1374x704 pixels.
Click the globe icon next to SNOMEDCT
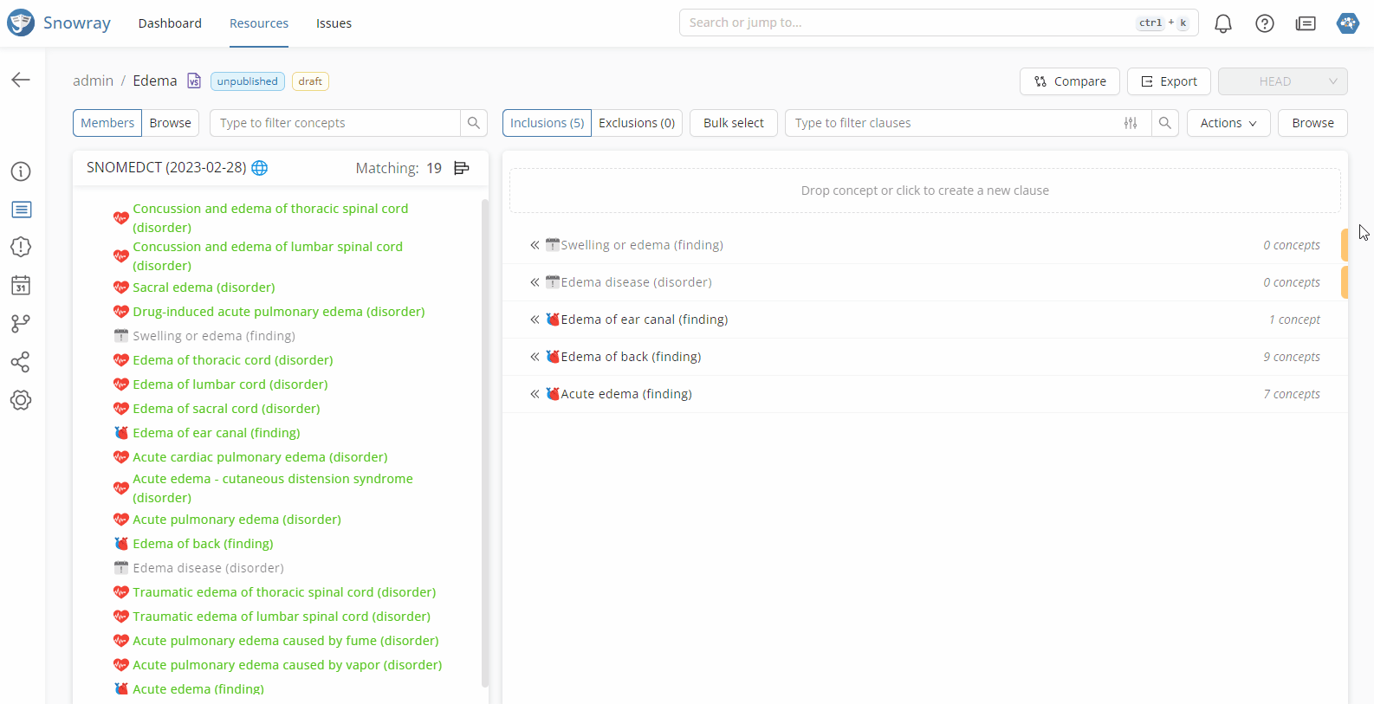pos(259,168)
